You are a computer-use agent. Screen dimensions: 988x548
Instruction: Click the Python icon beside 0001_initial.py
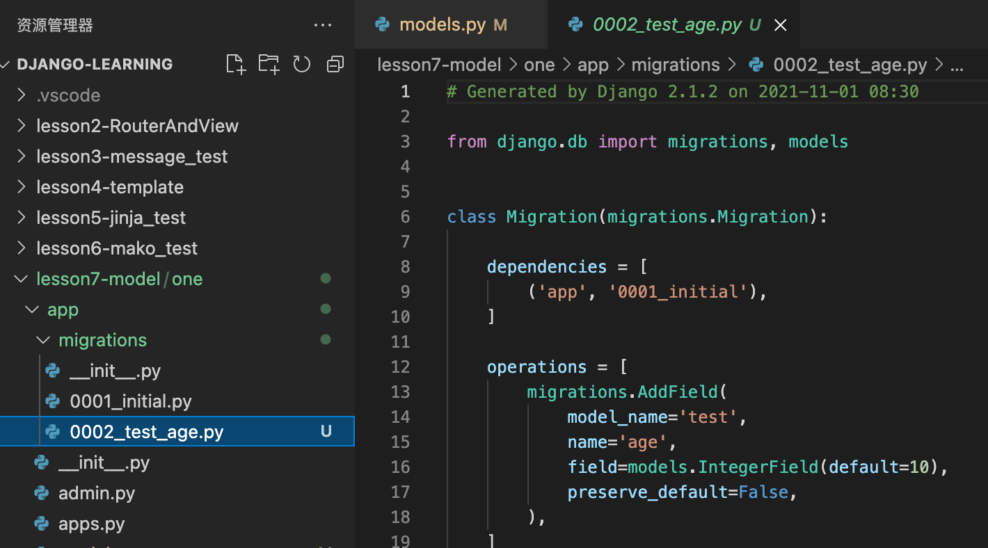pyautogui.click(x=52, y=401)
